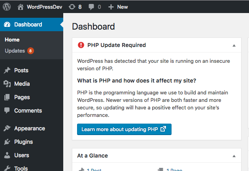Open the WordPressDev site link
Image resolution: width=249 pixels, height=171 pixels.
[x=44, y=7]
